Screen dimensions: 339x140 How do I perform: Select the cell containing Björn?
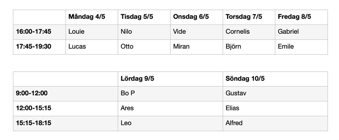coord(233,47)
